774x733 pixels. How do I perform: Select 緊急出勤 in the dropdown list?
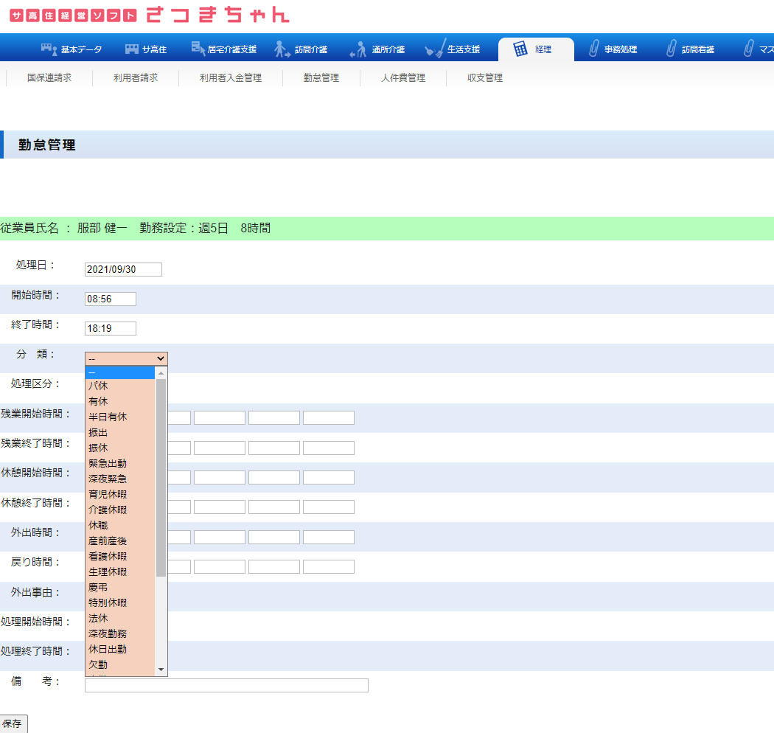point(108,463)
